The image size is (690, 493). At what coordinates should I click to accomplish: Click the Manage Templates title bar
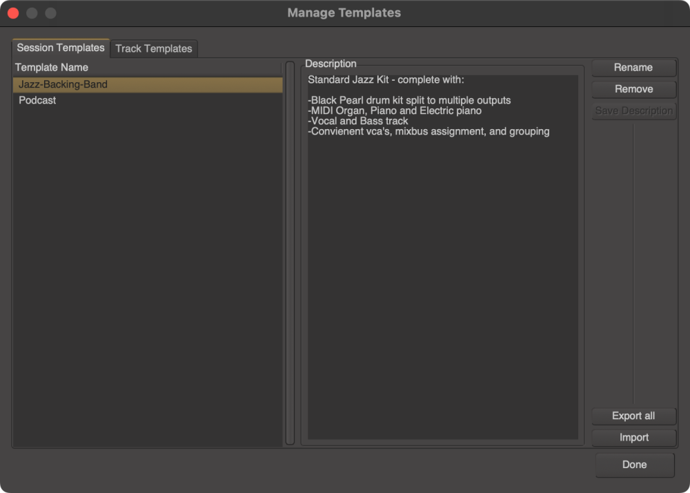pos(344,12)
